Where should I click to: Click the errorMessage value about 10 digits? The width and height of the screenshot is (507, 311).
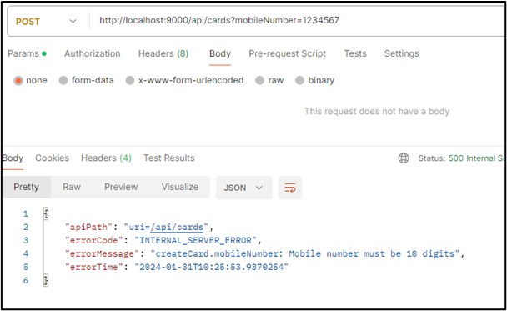click(305, 253)
